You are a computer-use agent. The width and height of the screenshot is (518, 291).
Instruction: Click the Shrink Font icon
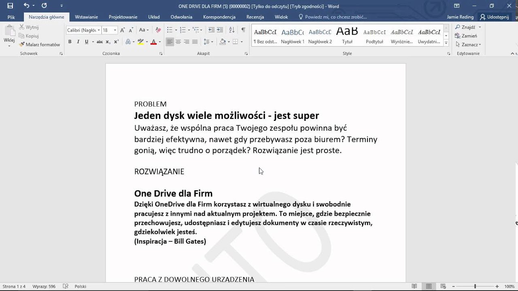[x=131, y=30]
